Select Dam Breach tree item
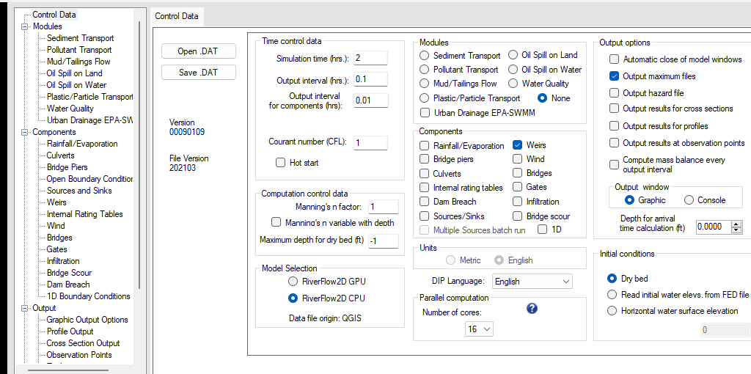The height and width of the screenshot is (374, 751). click(x=68, y=285)
